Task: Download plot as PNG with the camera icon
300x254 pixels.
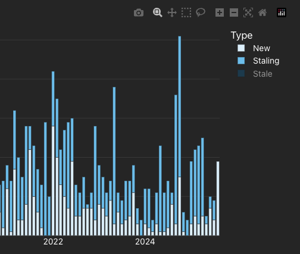Action: coord(139,12)
